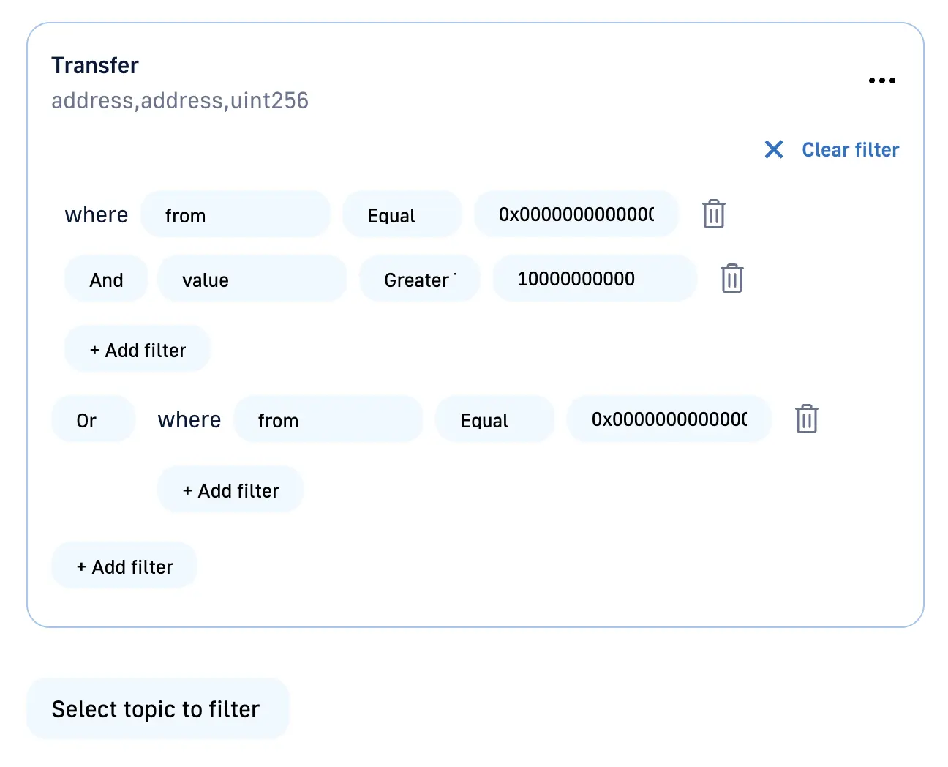The height and width of the screenshot is (767, 948).
Task: Delete the first where-from filter row
Action: [713, 214]
